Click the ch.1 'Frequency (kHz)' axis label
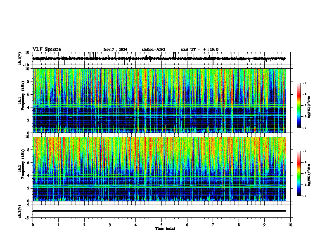This screenshot has height=252, width=327. [x=23, y=96]
